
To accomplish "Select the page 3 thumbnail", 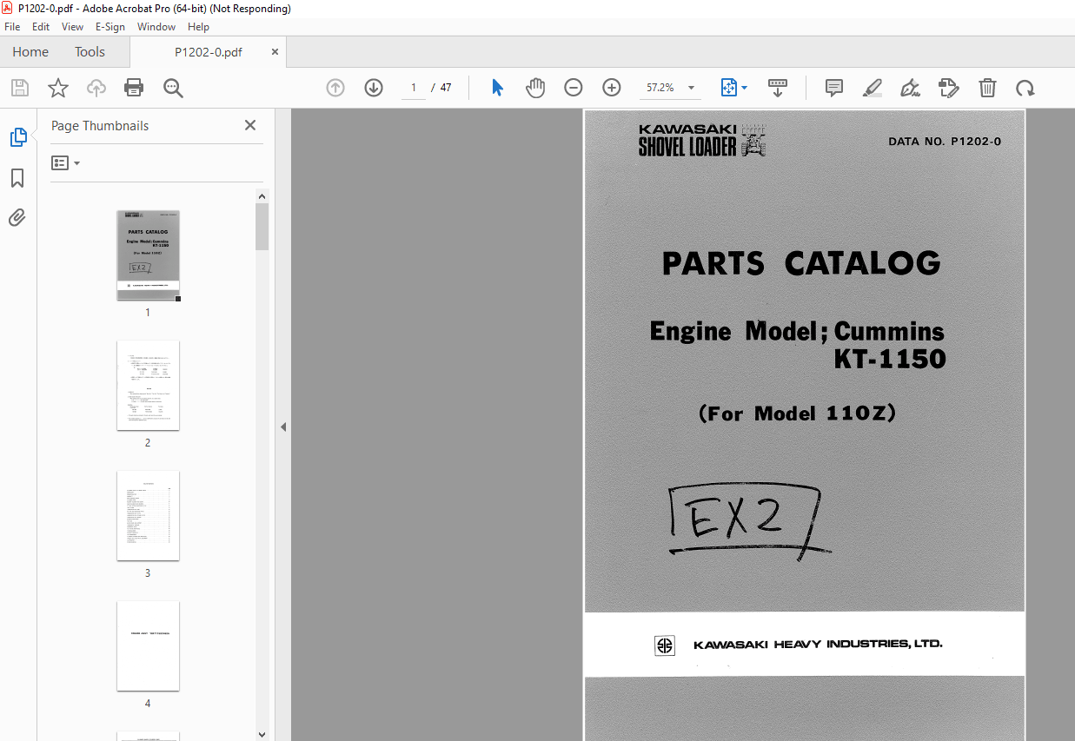I will pyautogui.click(x=148, y=516).
